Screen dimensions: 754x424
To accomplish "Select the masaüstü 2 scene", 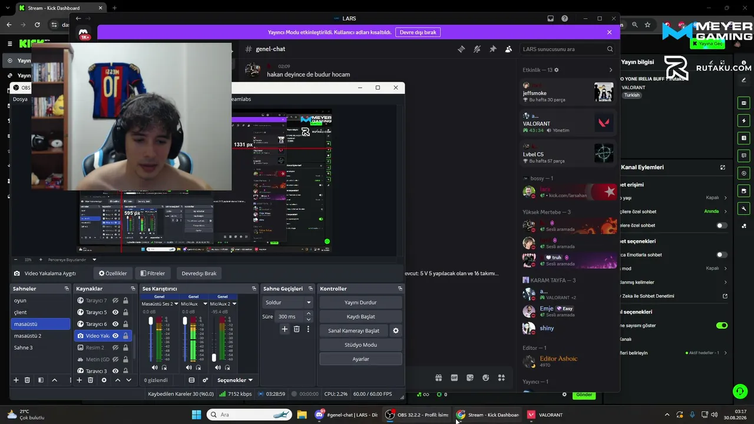I will click(40, 336).
